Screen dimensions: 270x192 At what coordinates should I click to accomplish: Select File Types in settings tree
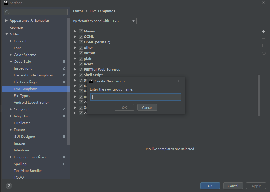(x=22, y=96)
